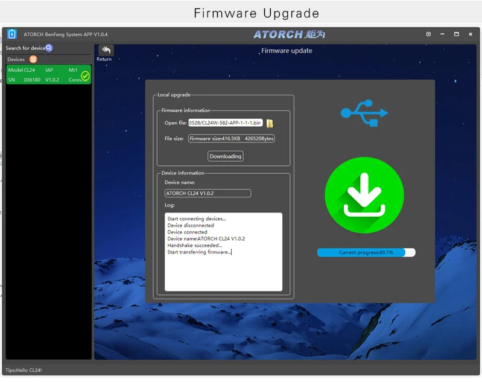The width and height of the screenshot is (482, 382).
Task: Click the Devices header label
Action: (x=16, y=59)
